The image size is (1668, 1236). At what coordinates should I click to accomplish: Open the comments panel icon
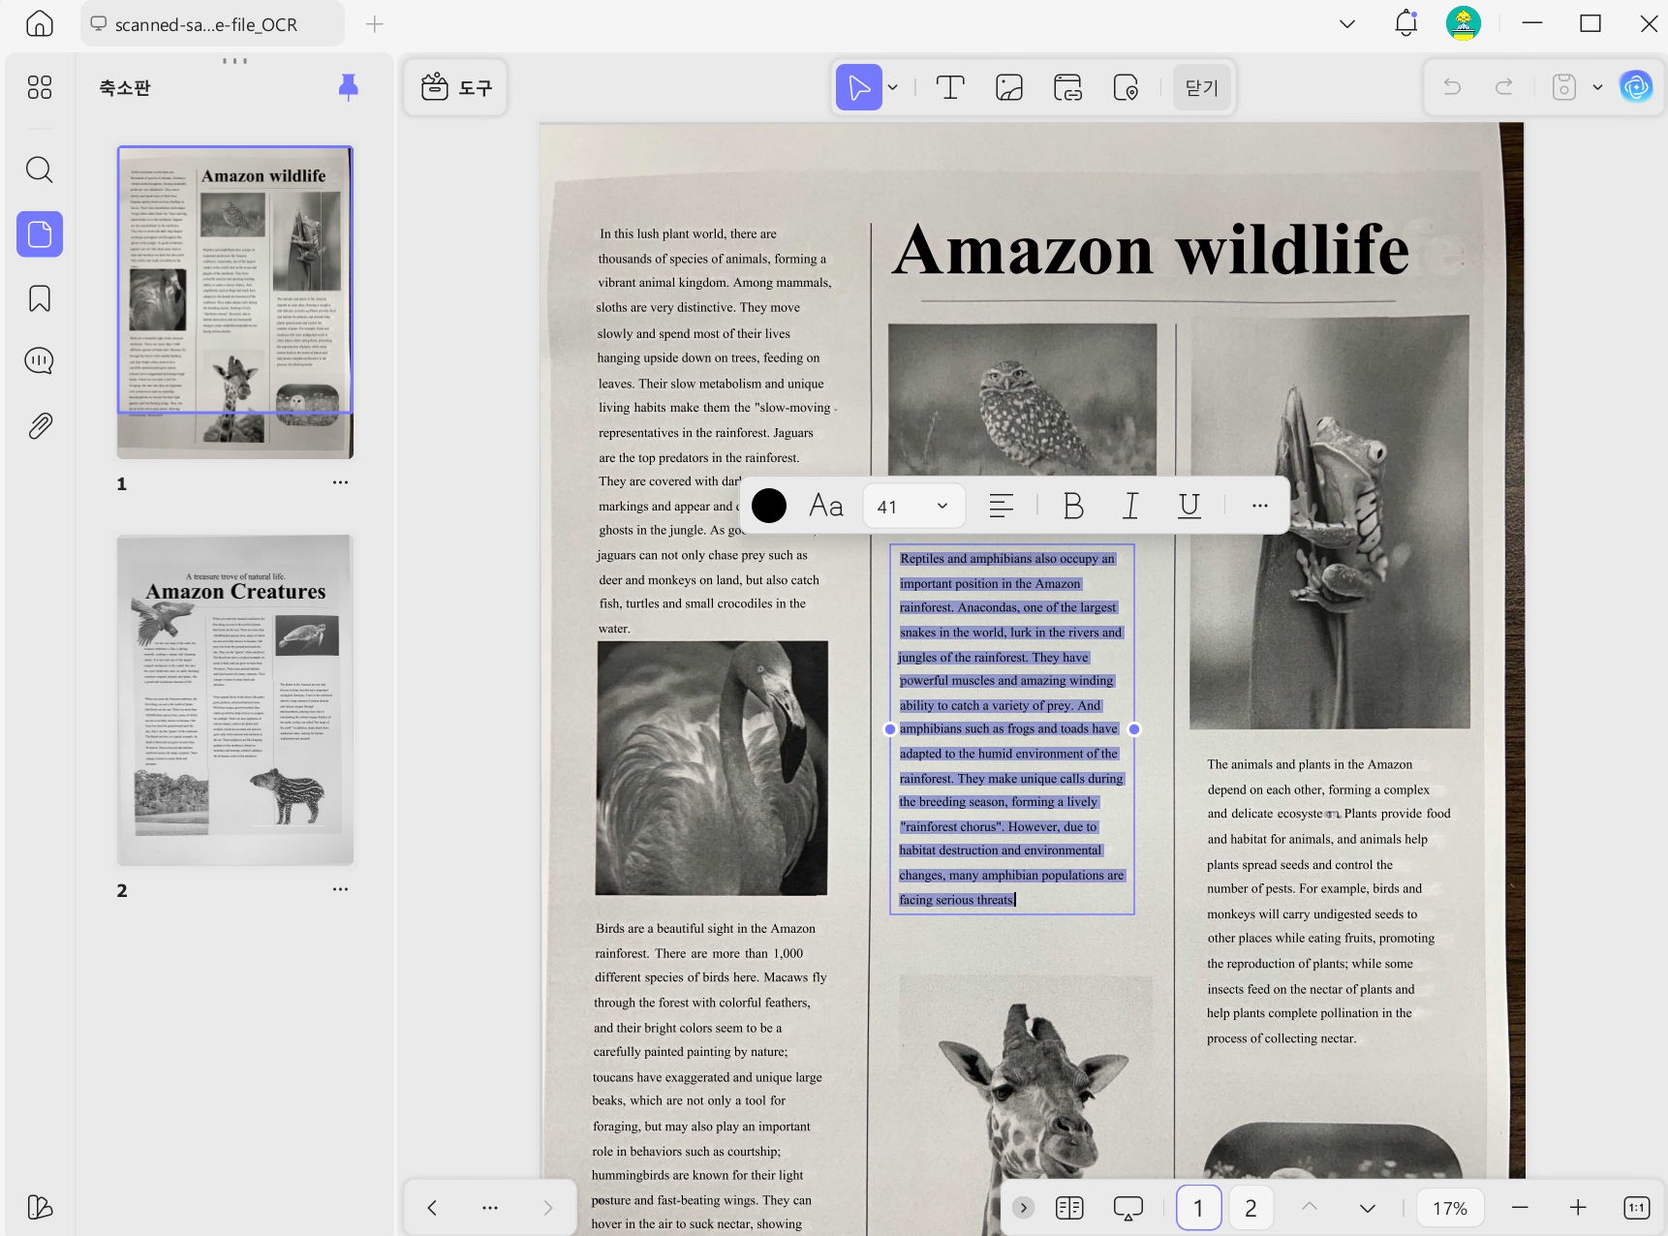(40, 361)
